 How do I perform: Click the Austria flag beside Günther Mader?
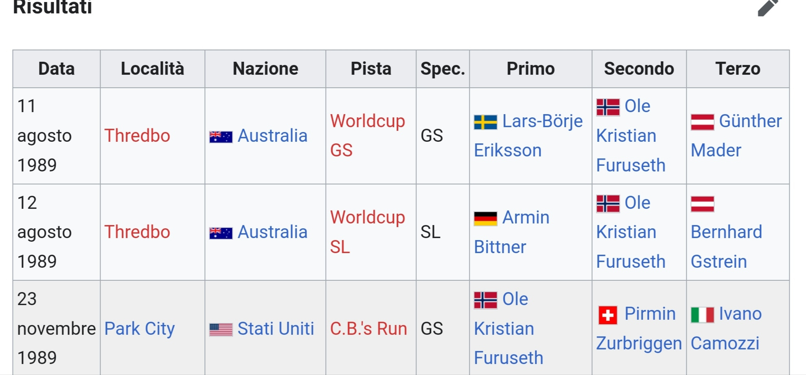pyautogui.click(x=703, y=122)
